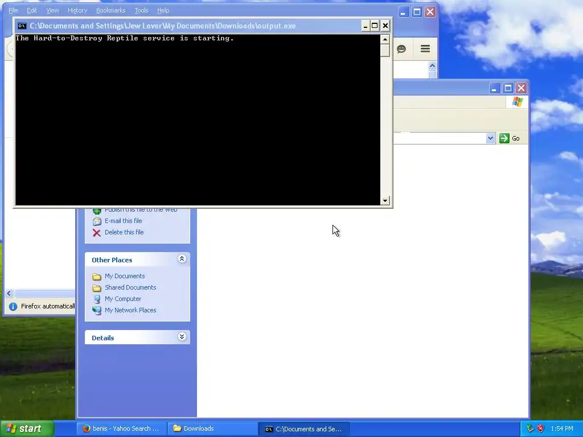The width and height of the screenshot is (583, 437).
Task: Click the network connection tray icon
Action: 530,428
